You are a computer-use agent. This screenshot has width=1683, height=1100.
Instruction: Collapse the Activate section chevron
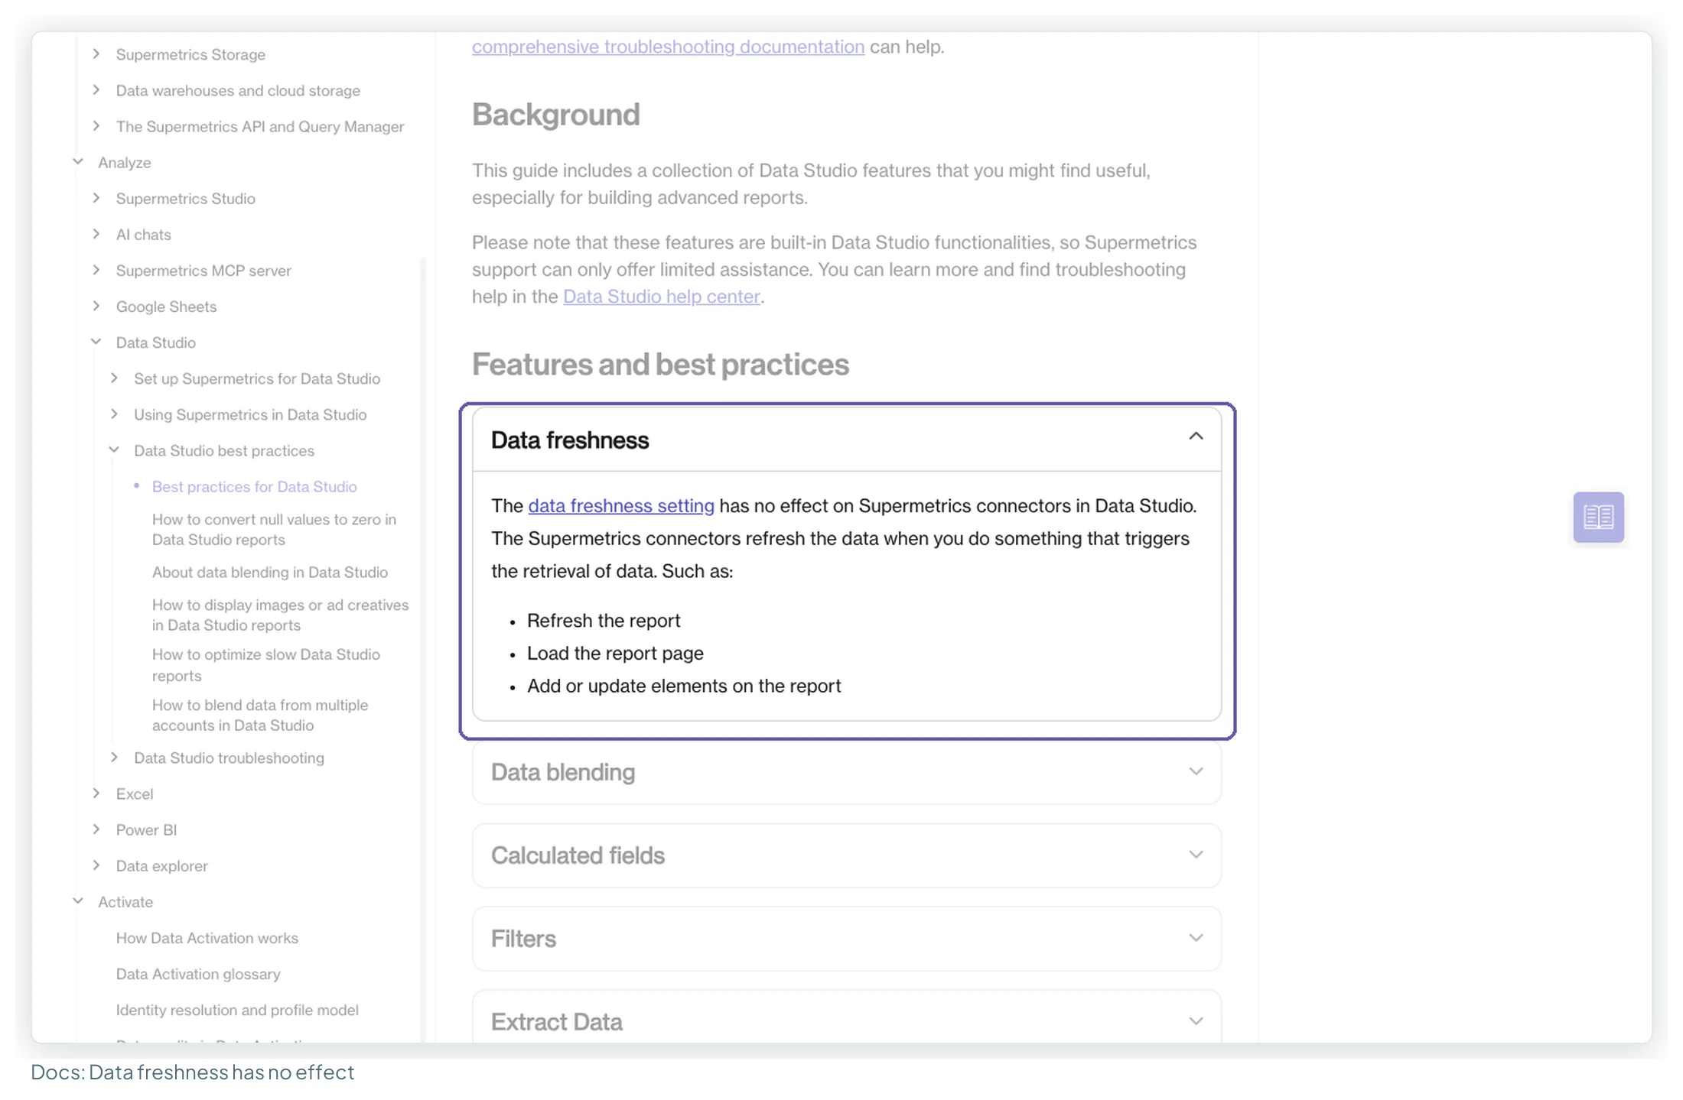pos(78,900)
